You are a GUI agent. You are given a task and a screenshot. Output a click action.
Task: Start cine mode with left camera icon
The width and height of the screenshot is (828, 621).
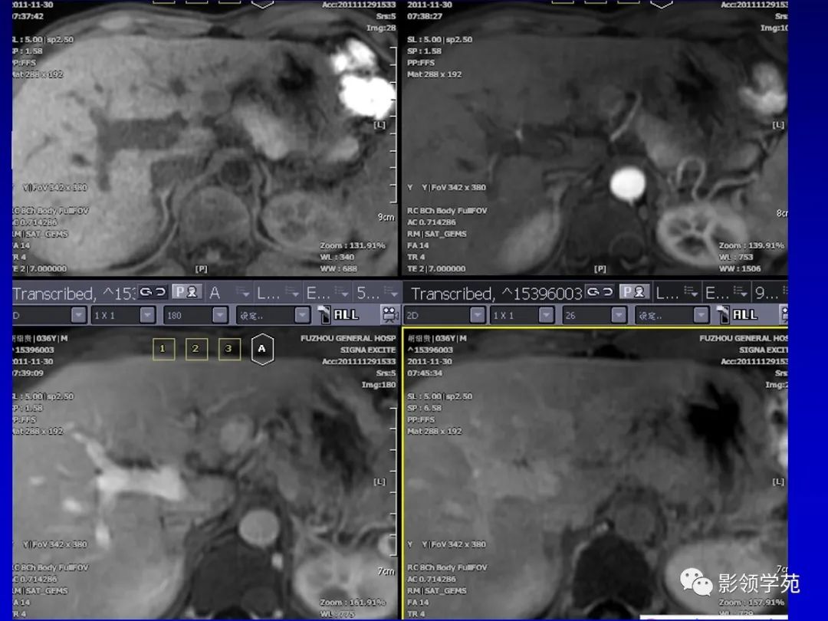(389, 315)
